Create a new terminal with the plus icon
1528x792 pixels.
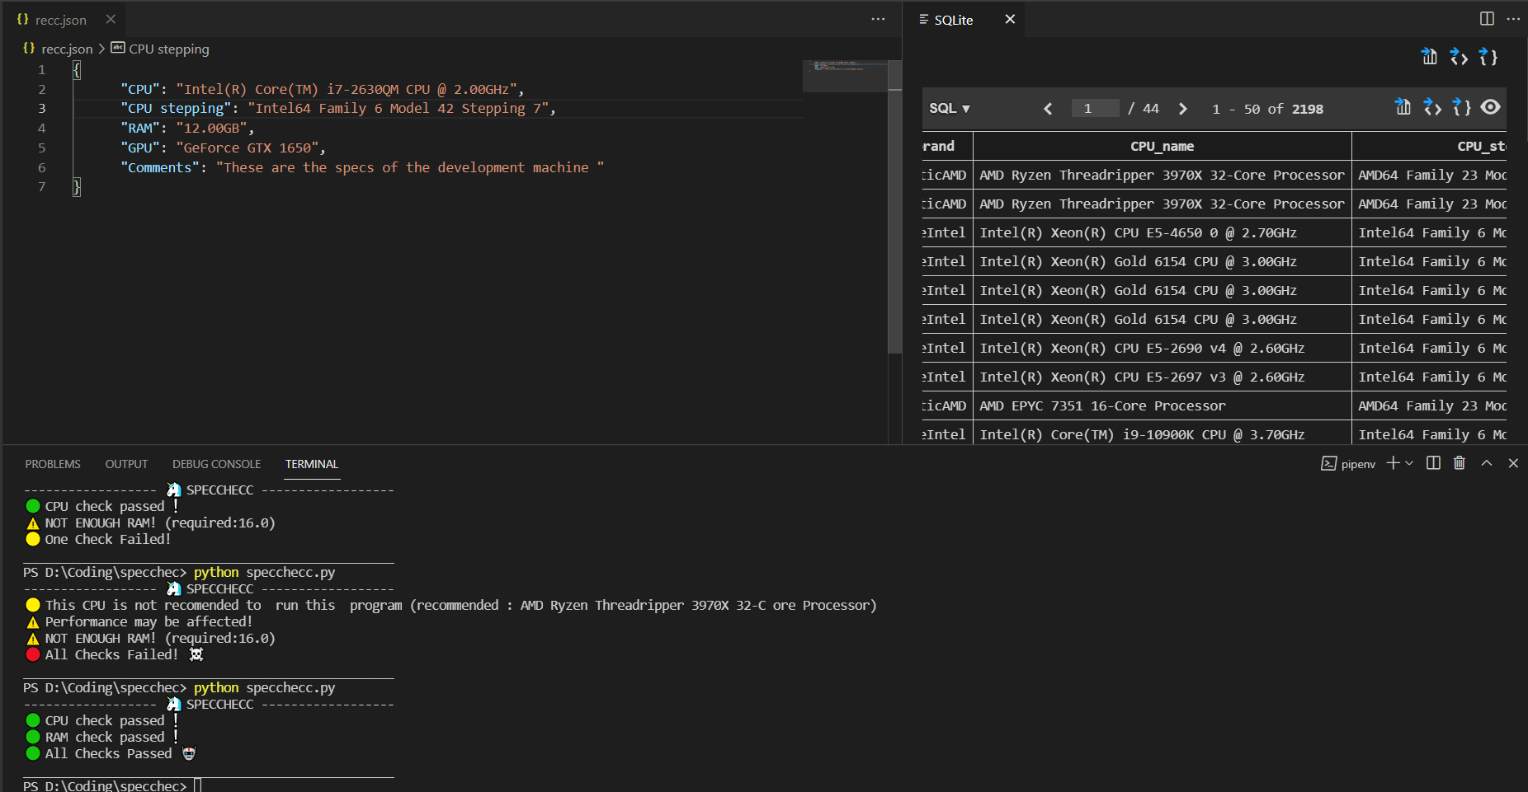pos(1393,463)
